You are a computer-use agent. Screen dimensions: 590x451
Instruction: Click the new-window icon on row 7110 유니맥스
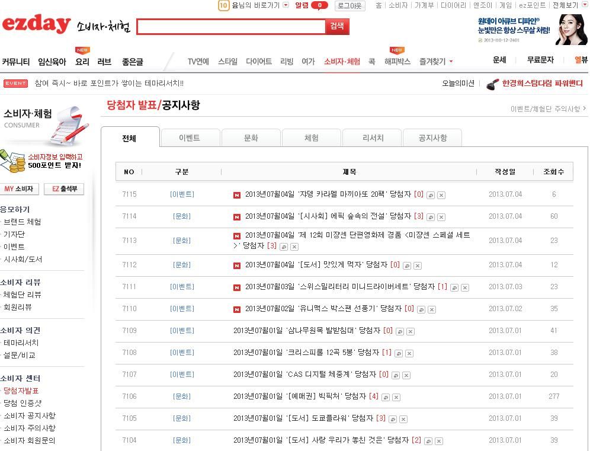pos(421,309)
